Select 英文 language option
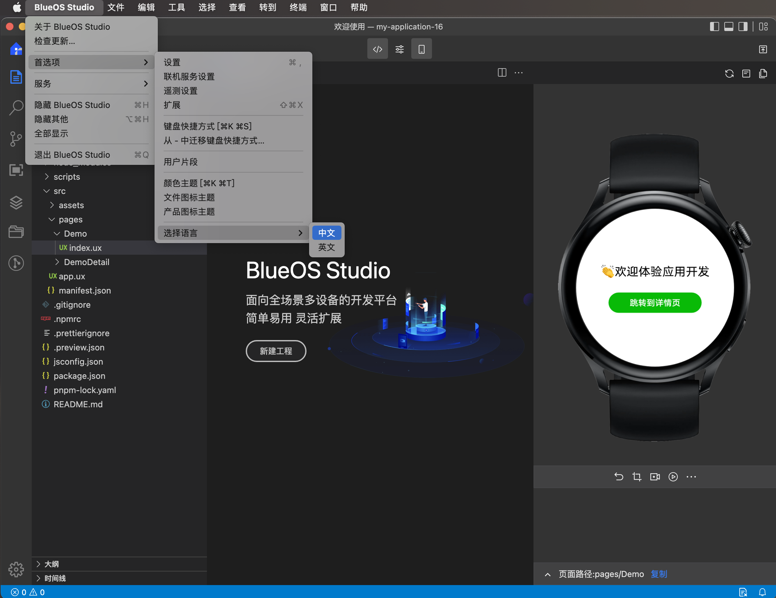 (327, 247)
